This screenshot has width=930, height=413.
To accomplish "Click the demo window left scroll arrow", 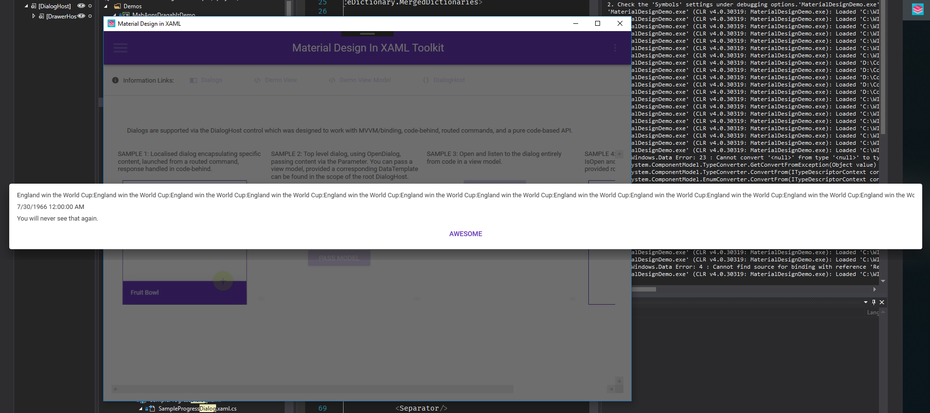I will pyautogui.click(x=115, y=389).
